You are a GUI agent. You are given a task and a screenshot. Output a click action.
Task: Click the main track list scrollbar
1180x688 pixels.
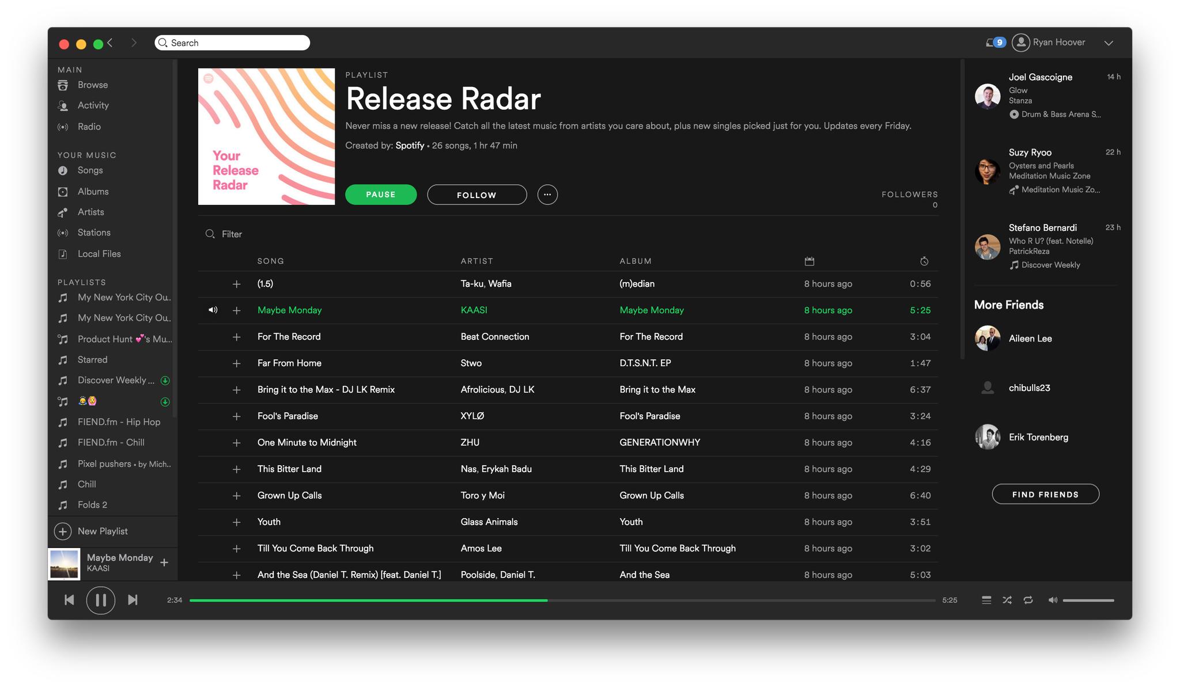(962, 209)
